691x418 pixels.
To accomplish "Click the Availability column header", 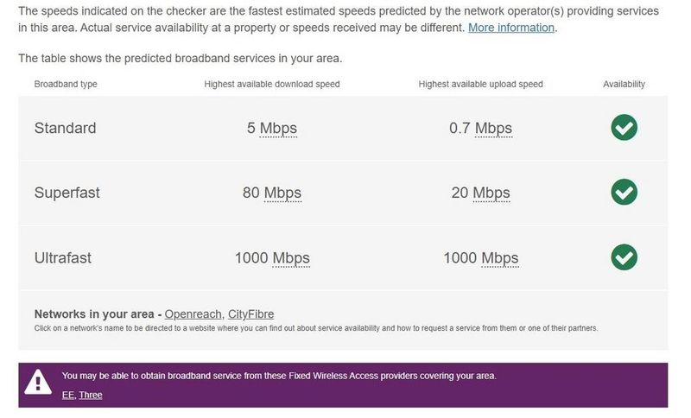I will point(624,85).
